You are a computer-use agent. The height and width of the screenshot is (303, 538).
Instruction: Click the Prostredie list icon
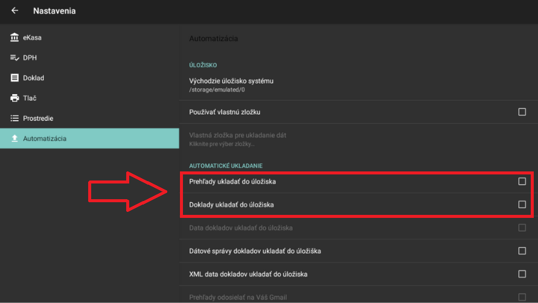click(14, 118)
